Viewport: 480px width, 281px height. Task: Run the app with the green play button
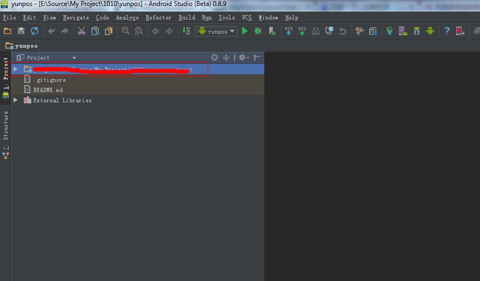(x=244, y=31)
